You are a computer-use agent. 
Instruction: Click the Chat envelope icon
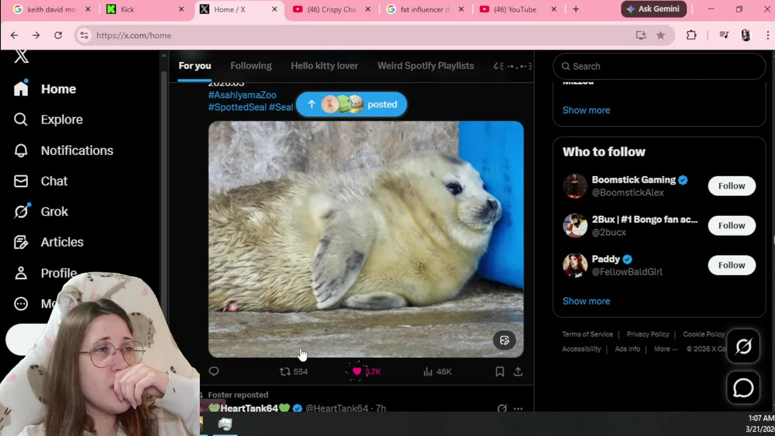pos(21,181)
